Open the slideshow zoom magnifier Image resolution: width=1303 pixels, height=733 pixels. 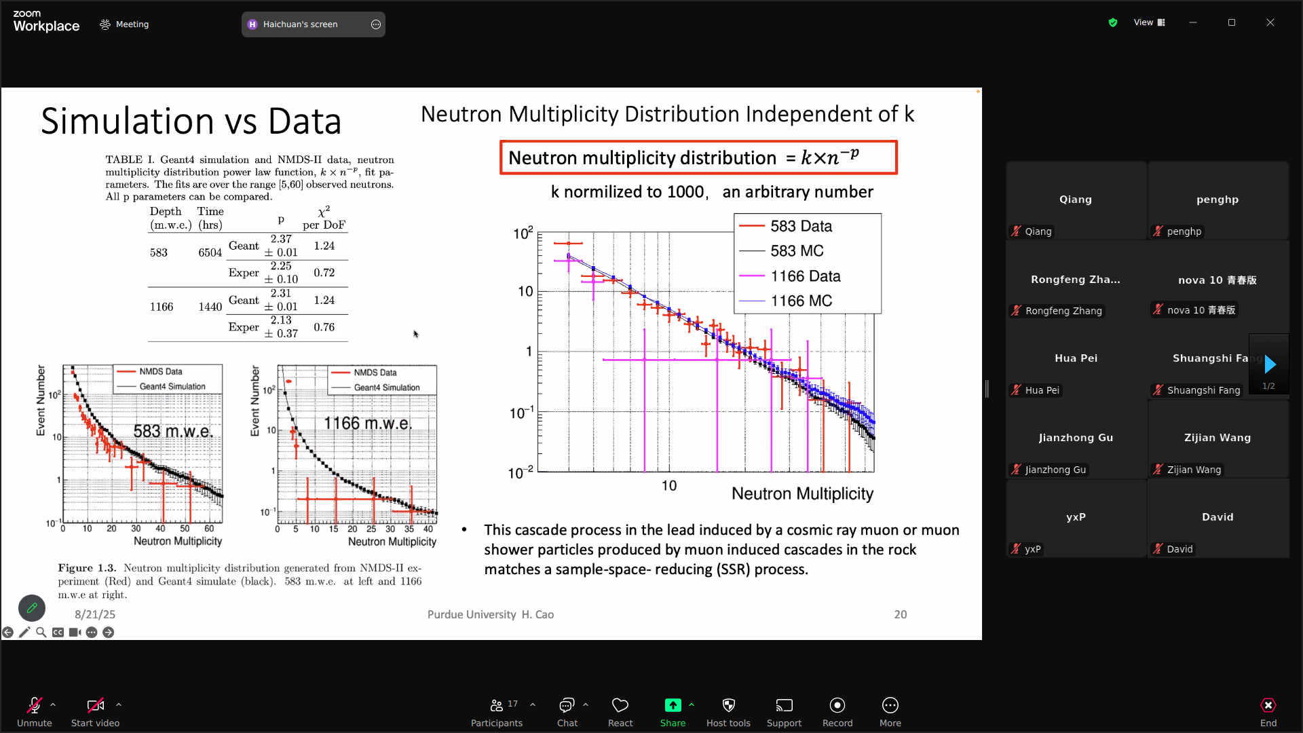41,633
